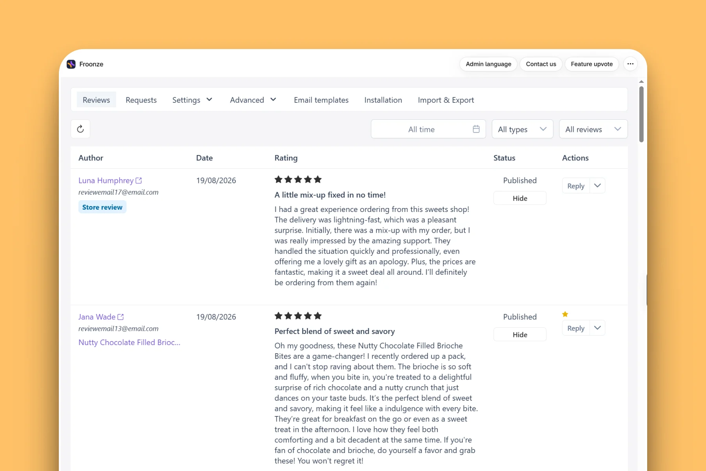
Task: Expand the Settings menu
Action: [192, 100]
